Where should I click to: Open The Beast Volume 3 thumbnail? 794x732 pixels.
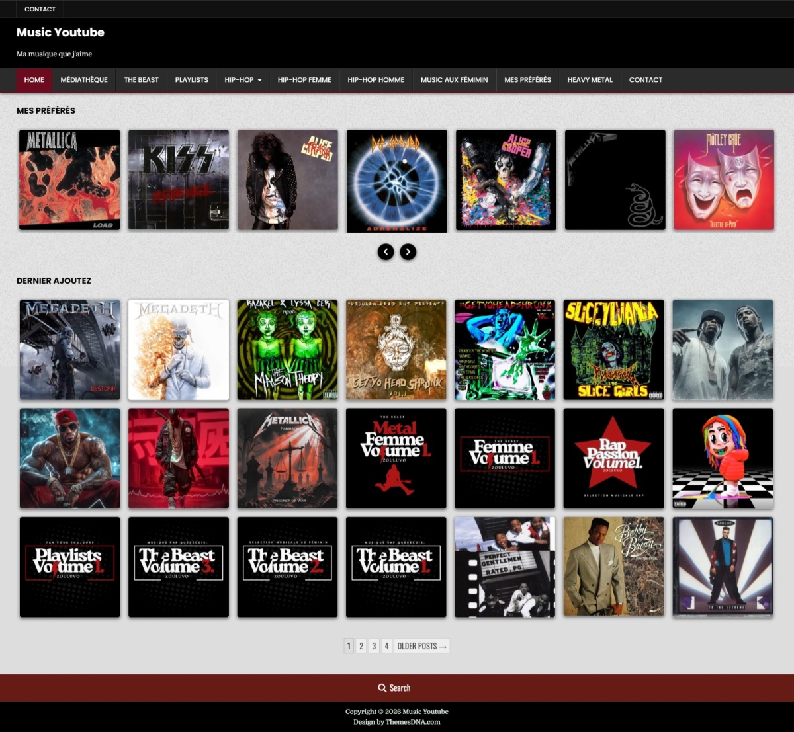pyautogui.click(x=179, y=567)
